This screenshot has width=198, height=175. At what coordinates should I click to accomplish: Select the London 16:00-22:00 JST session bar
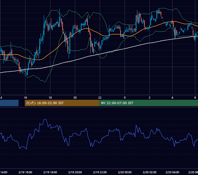coord(62,103)
